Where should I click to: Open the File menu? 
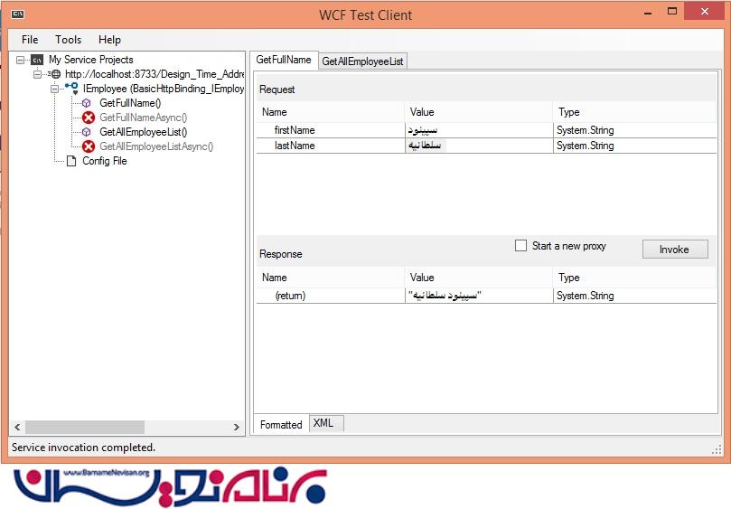(x=30, y=40)
